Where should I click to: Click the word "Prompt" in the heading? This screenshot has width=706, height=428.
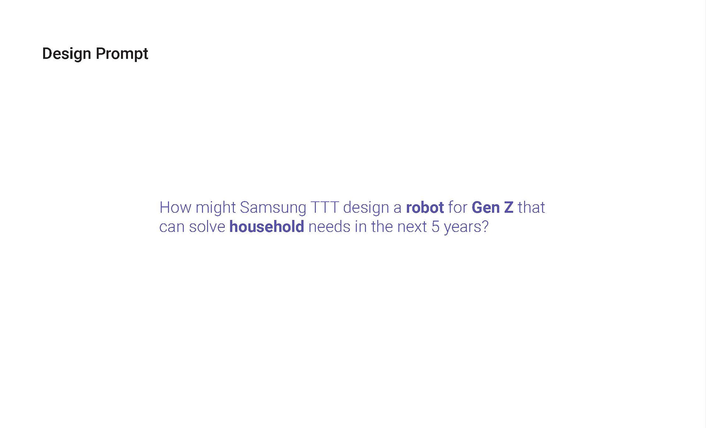(x=122, y=54)
